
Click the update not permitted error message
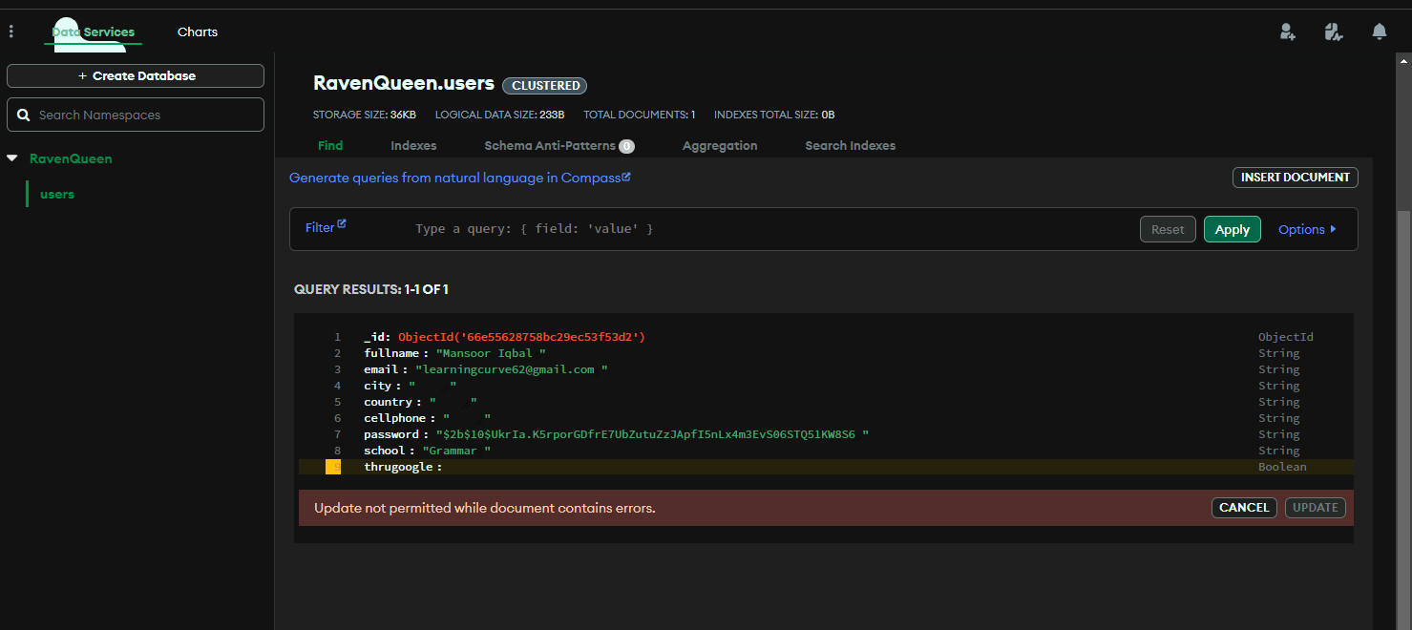coord(485,508)
